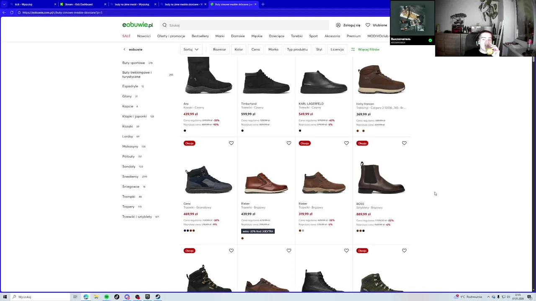Open the Nowości menu item
The width and height of the screenshot is (536, 301).
click(144, 36)
